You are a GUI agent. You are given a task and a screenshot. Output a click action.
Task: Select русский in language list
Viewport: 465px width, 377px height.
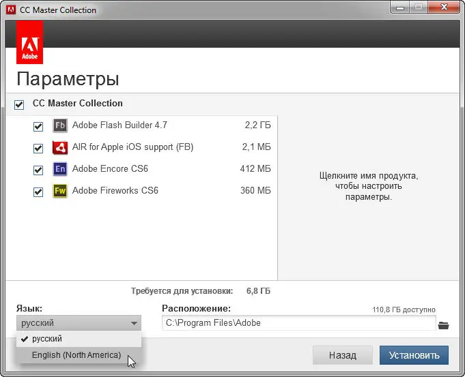tap(79, 339)
